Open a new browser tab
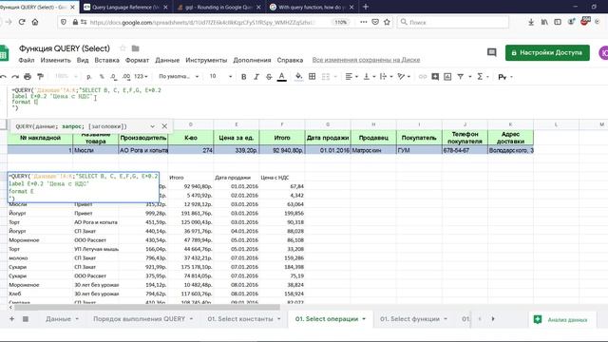The height and width of the screenshot is (342, 608). (x=365, y=7)
